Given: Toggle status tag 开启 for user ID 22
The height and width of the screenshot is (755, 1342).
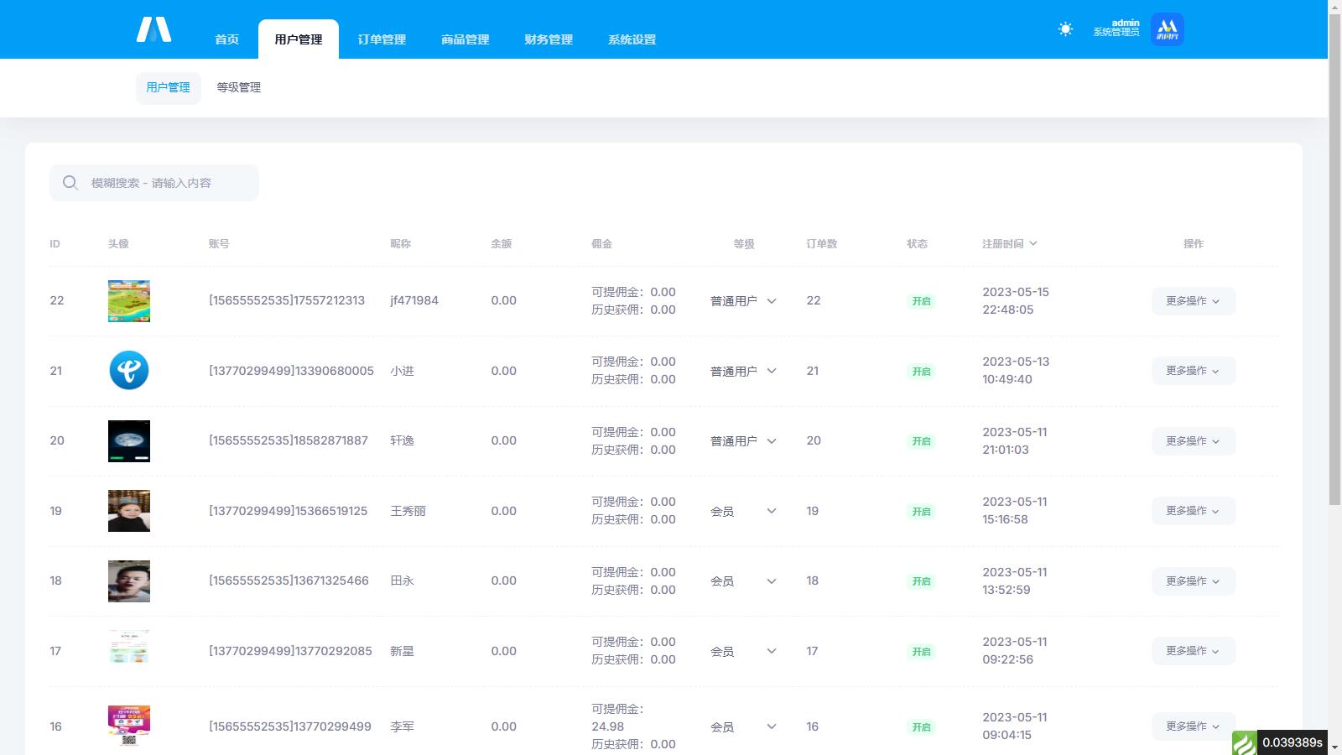Looking at the screenshot, I should 921,301.
